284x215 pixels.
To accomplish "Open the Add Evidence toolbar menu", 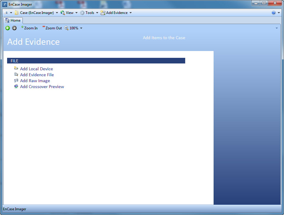I will (x=116, y=13).
